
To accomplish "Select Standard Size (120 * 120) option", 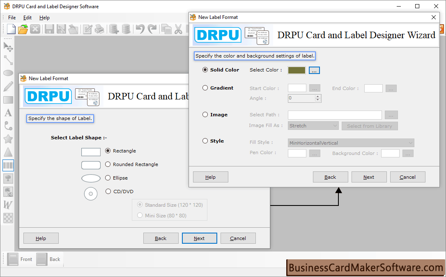I will (140, 205).
